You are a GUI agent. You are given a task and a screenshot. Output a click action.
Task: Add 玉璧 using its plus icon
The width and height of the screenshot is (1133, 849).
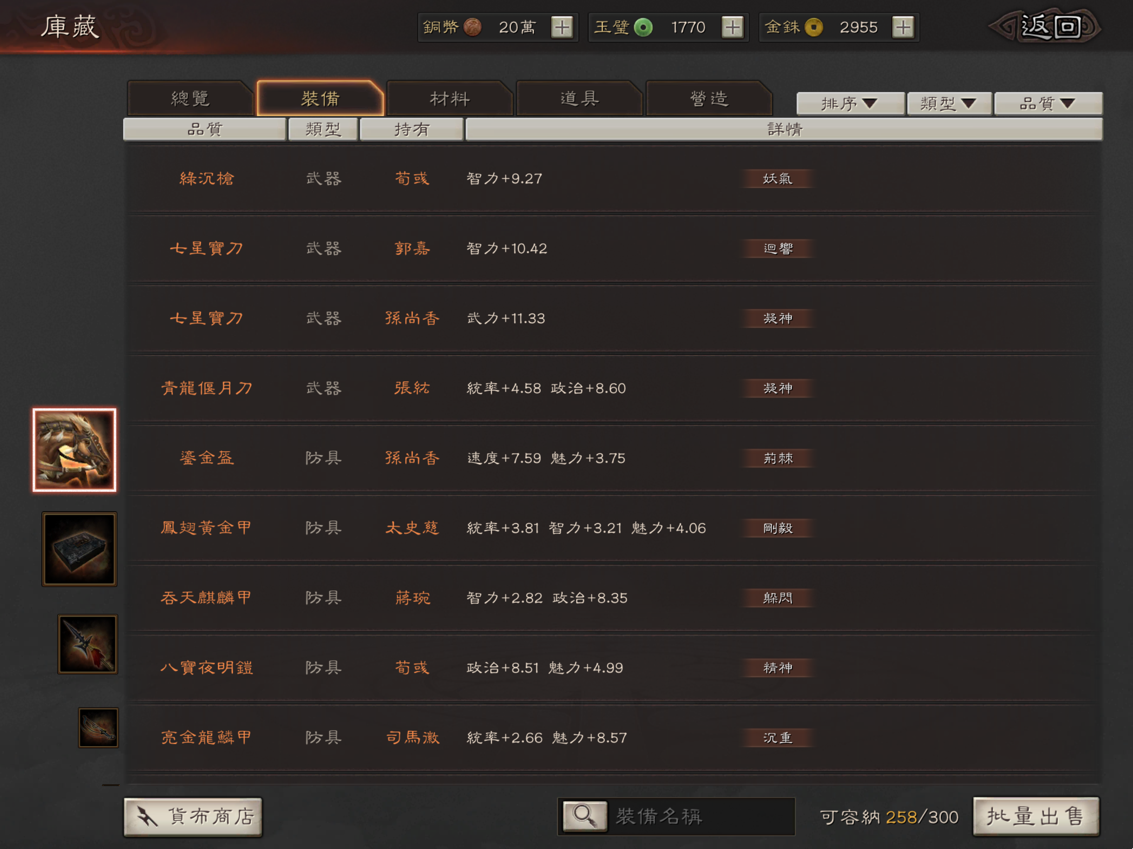click(732, 27)
